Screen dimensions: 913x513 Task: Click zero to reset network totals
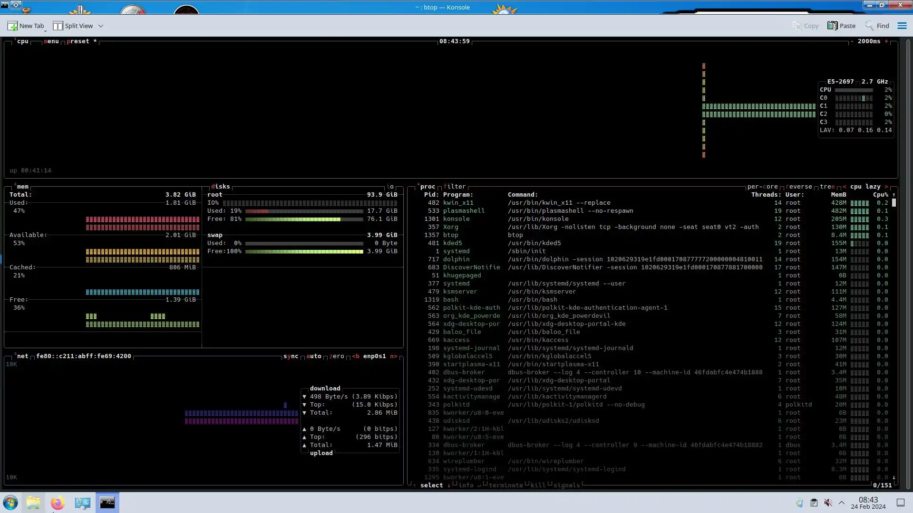tap(337, 356)
